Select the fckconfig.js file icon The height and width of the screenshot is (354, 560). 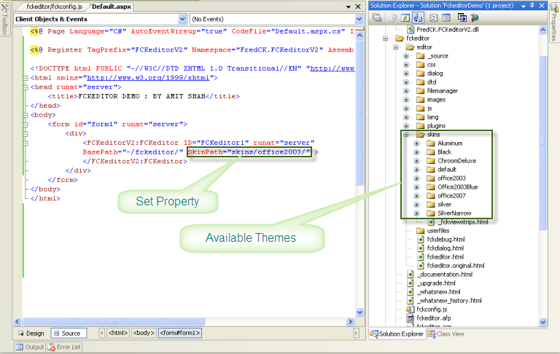411,310
